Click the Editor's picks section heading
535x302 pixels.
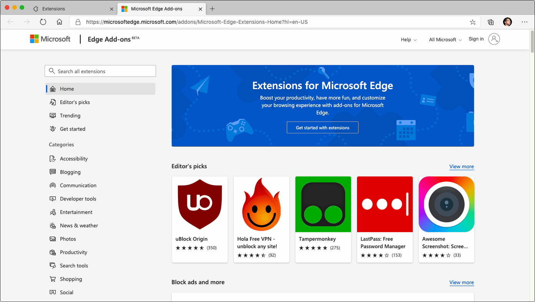pos(189,166)
